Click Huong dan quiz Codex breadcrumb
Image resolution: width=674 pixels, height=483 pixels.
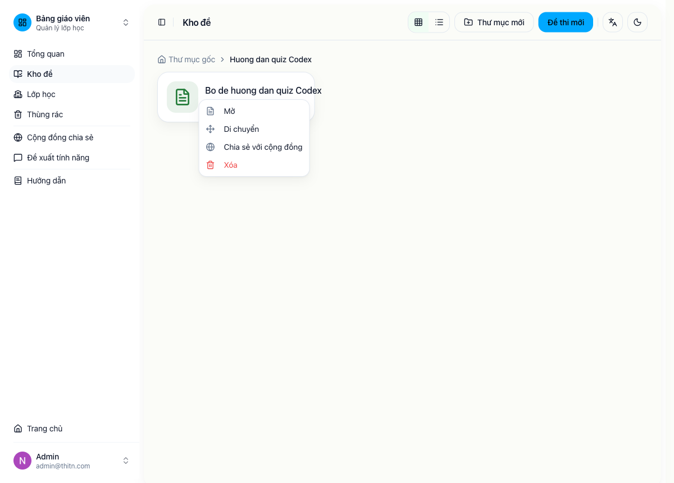coord(271,59)
